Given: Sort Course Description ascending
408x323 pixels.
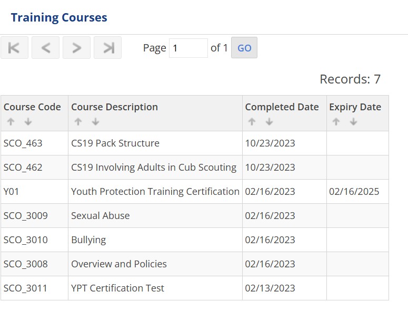Looking at the screenshot, I should 77,122.
